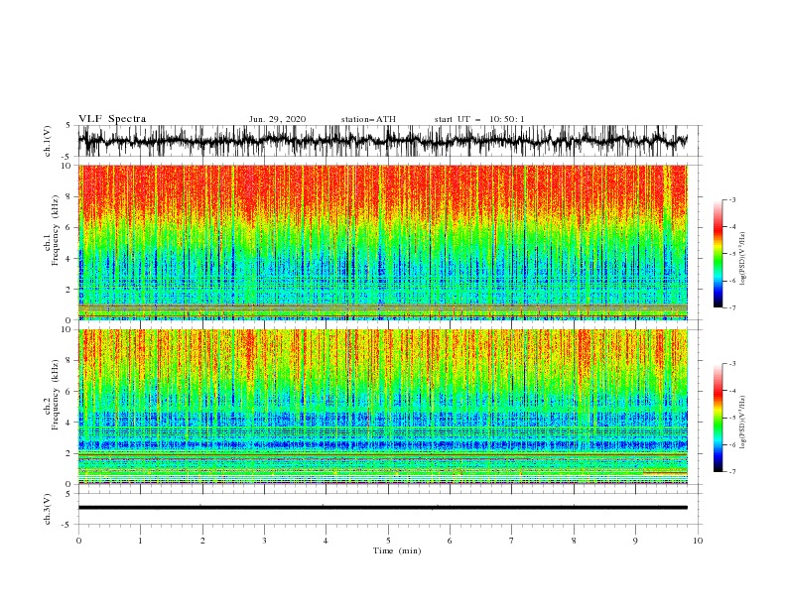This screenshot has height=607, width=786.
Task: Click the "ch.3(V)" axis label
Action: click(48, 509)
